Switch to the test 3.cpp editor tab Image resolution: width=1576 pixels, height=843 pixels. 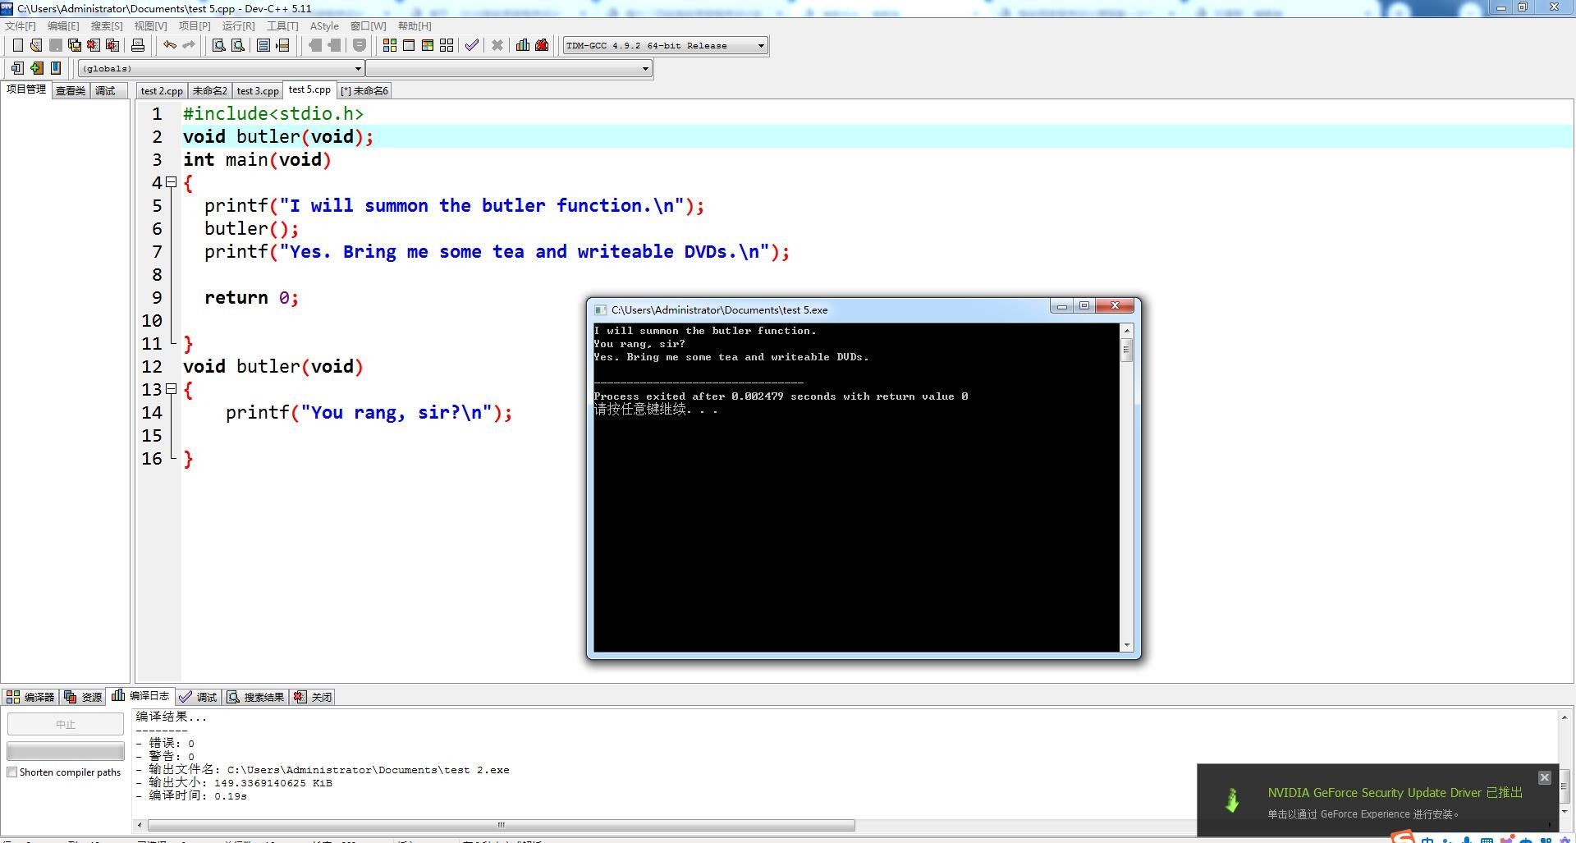pyautogui.click(x=258, y=91)
